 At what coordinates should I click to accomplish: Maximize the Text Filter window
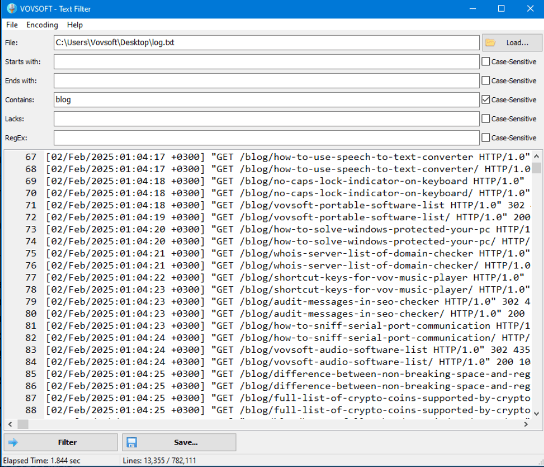[502, 8]
